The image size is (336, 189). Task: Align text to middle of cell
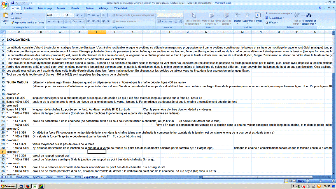tap(93, 15)
